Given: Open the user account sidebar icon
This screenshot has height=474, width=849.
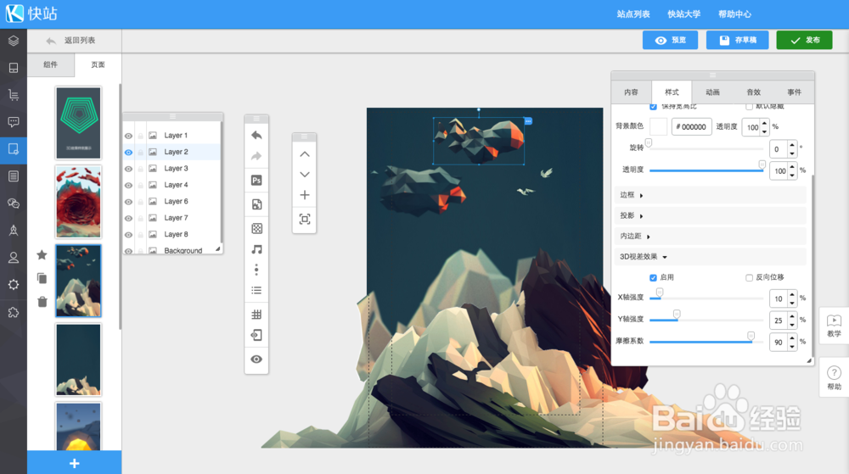Looking at the screenshot, I should tap(14, 258).
